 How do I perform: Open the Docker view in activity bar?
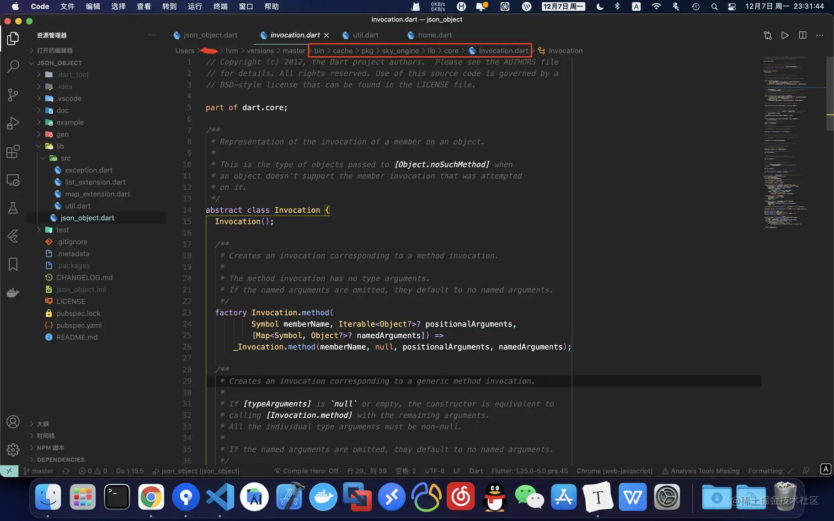(x=13, y=293)
